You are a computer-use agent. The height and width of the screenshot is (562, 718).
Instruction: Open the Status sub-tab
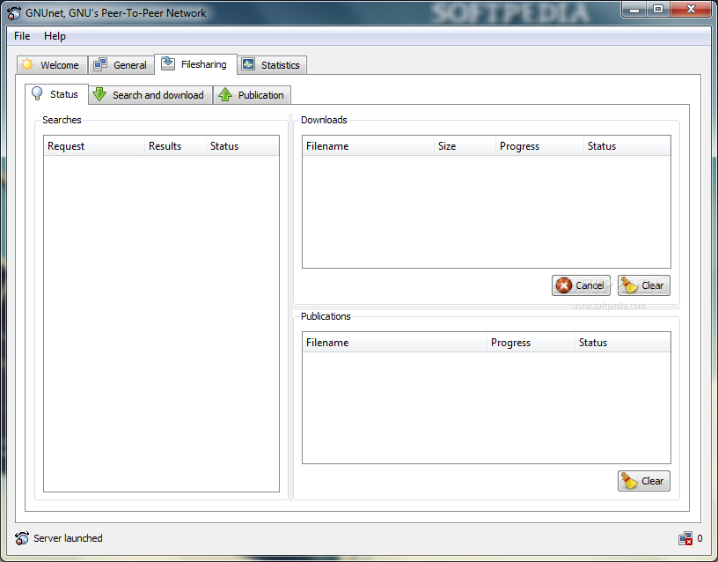(x=56, y=94)
